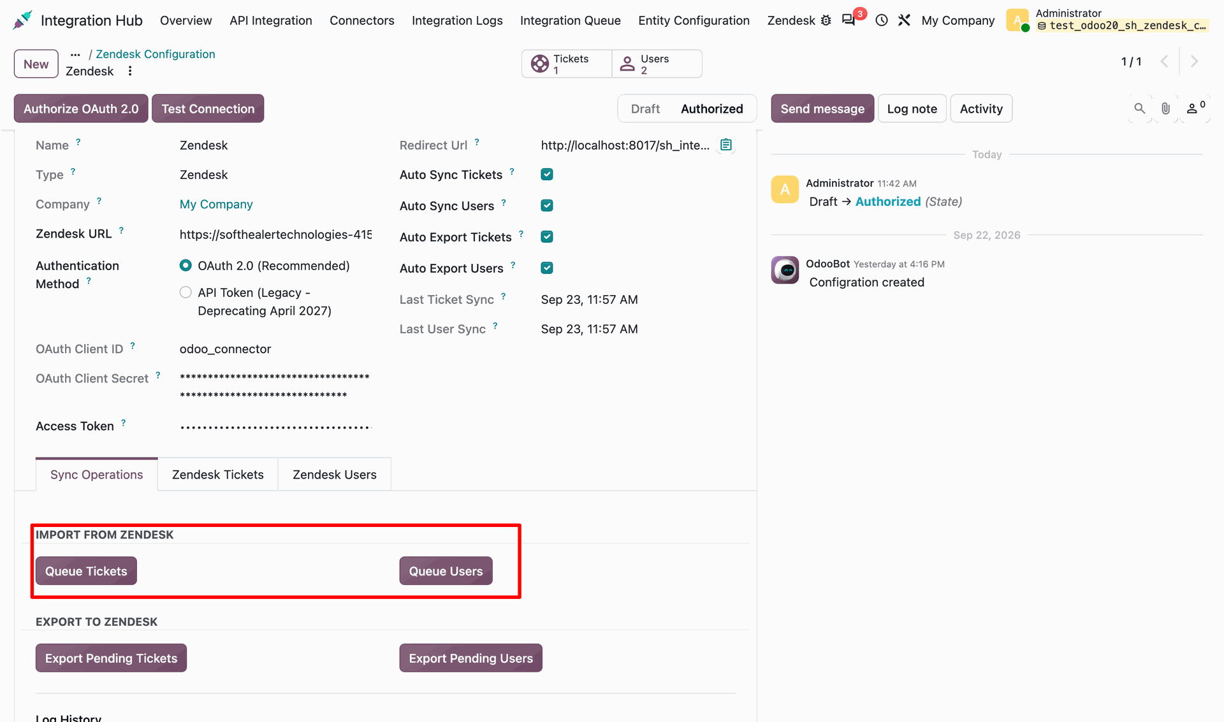Click the OdooBot avatar in chatter
The image size is (1224, 722).
(785, 270)
